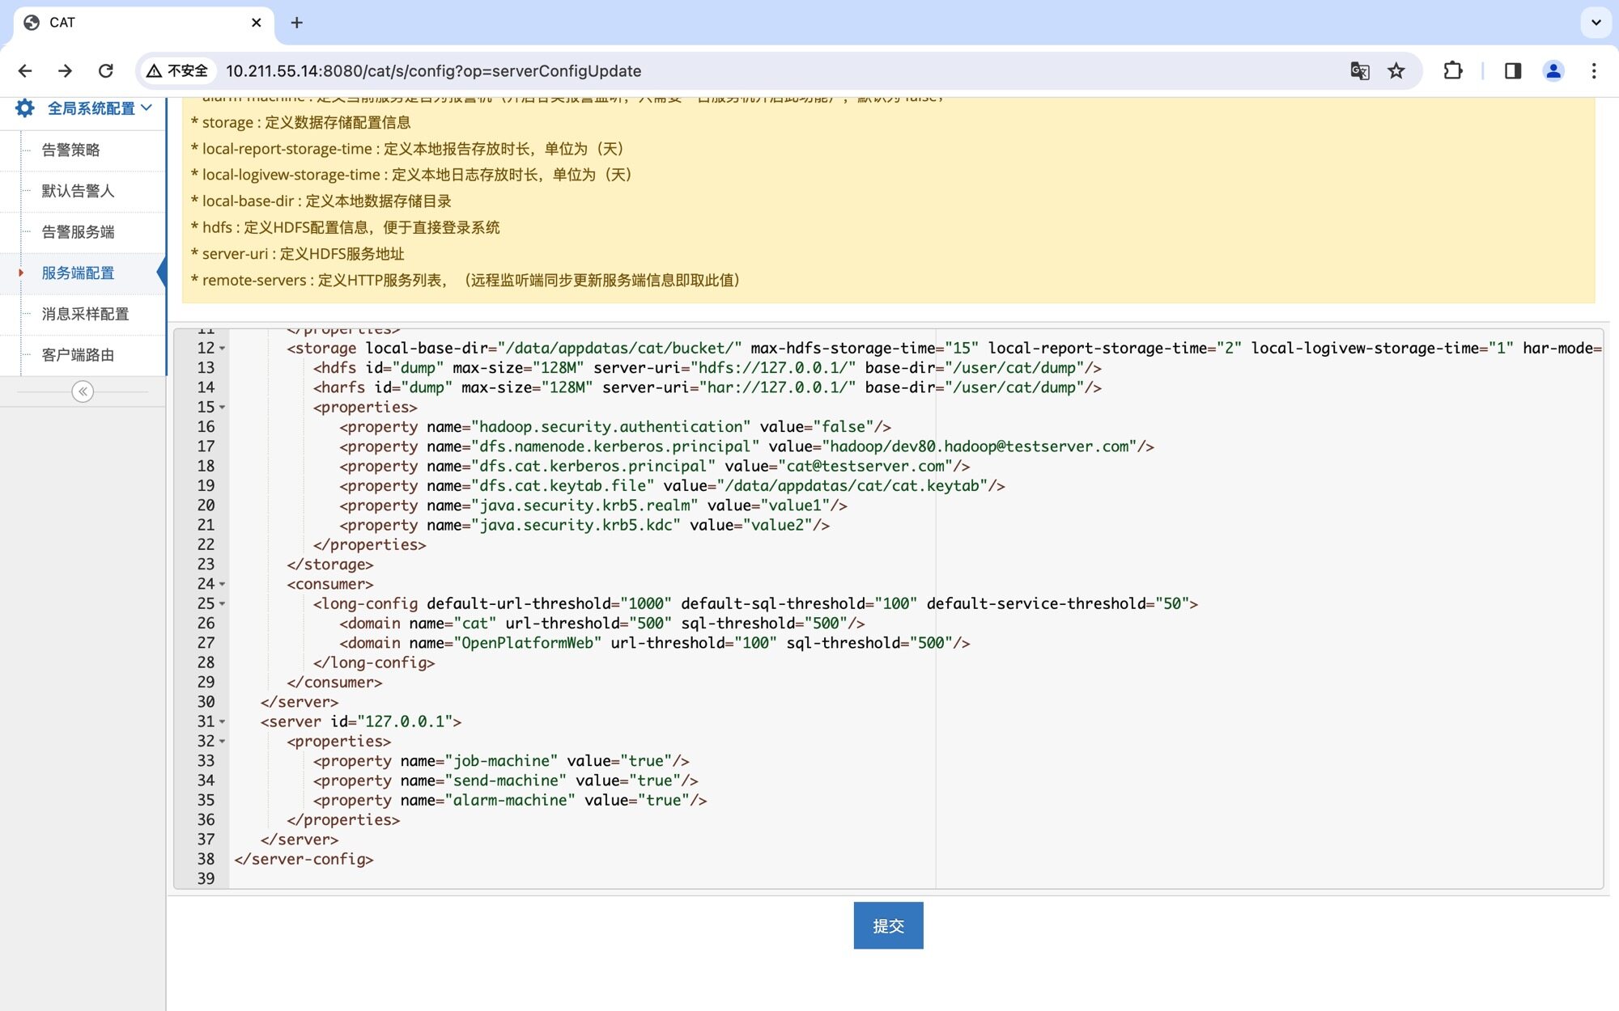Click the 提交 submit button
Screen dimensions: 1619x1011
point(888,925)
